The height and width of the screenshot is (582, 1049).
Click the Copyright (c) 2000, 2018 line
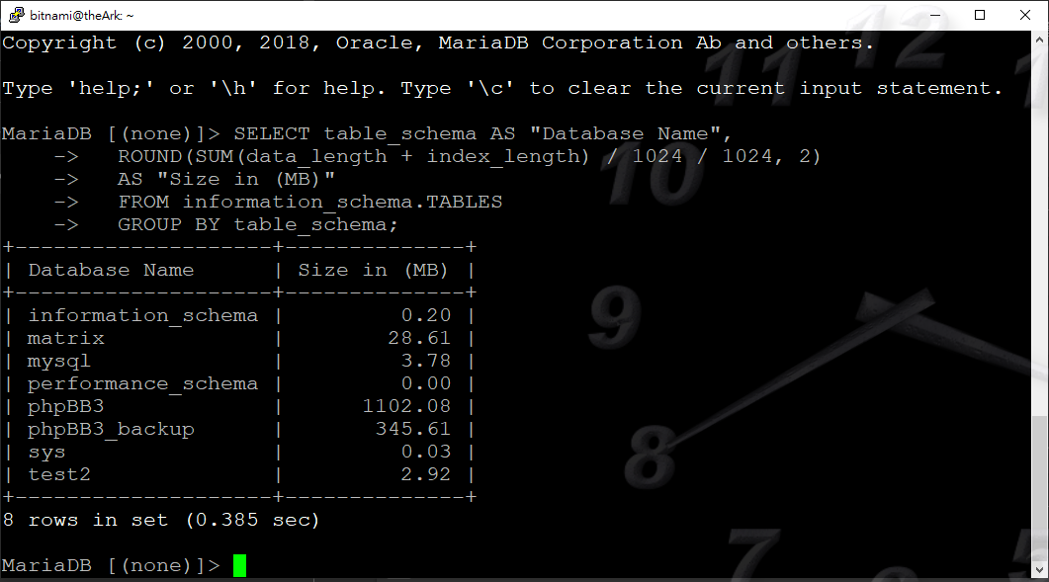[438, 42]
